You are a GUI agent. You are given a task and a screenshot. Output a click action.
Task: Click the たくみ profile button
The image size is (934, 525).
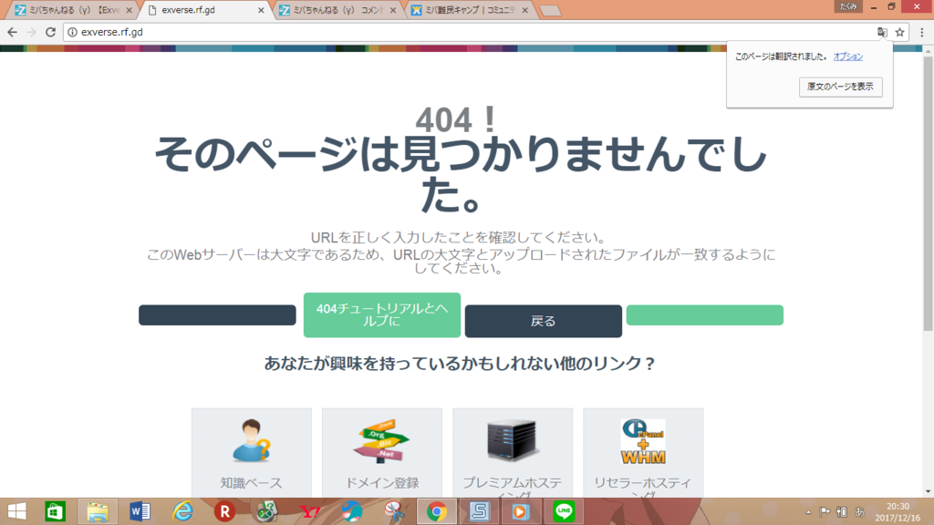848,6
